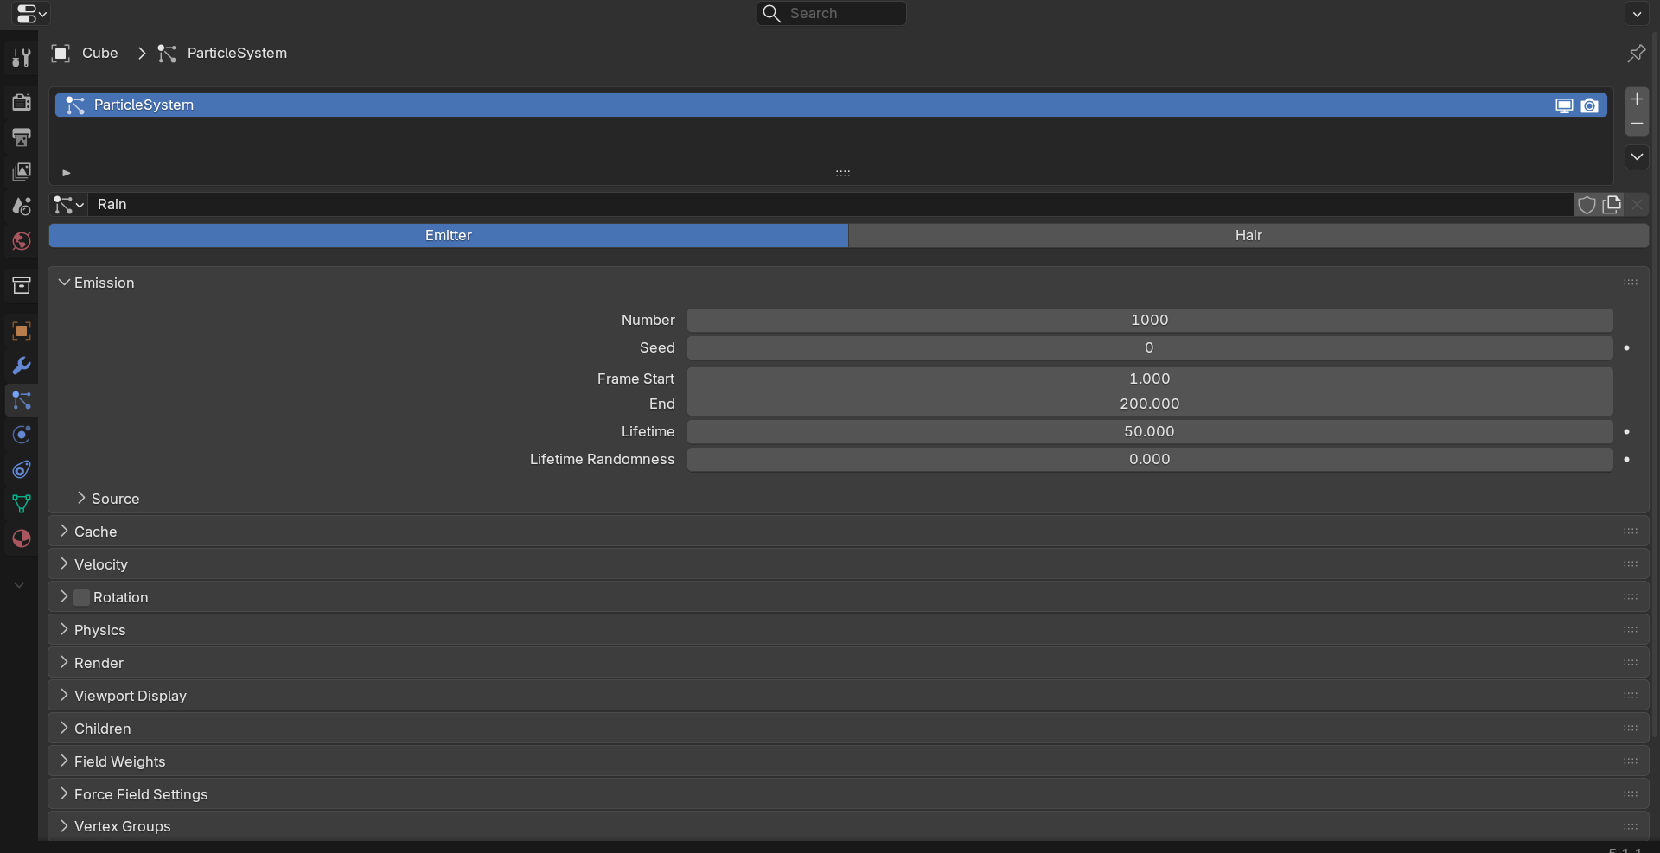The image size is (1660, 853).
Task: Open the Modifiers properties tab
Action: pyautogui.click(x=21, y=366)
